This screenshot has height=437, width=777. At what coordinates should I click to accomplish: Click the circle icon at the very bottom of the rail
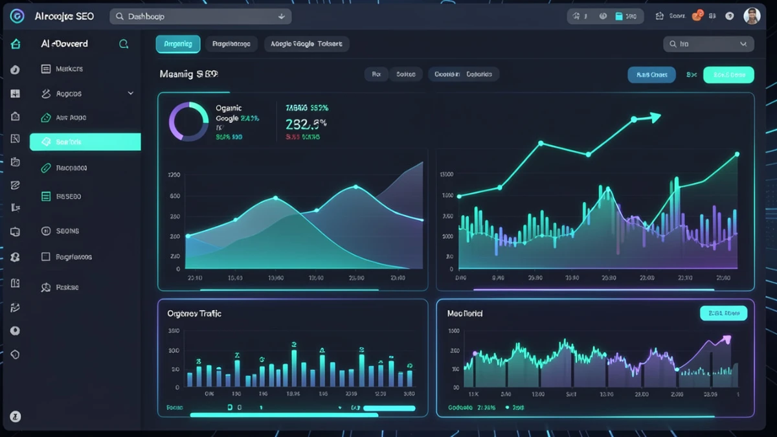16,417
